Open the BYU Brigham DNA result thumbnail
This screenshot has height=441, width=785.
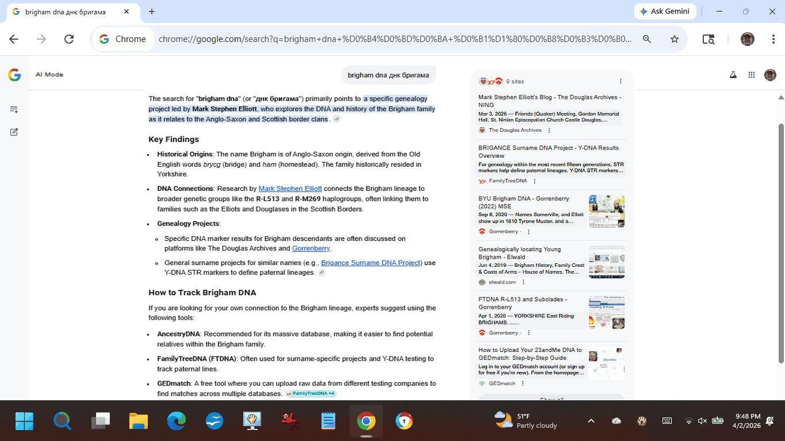tap(606, 211)
